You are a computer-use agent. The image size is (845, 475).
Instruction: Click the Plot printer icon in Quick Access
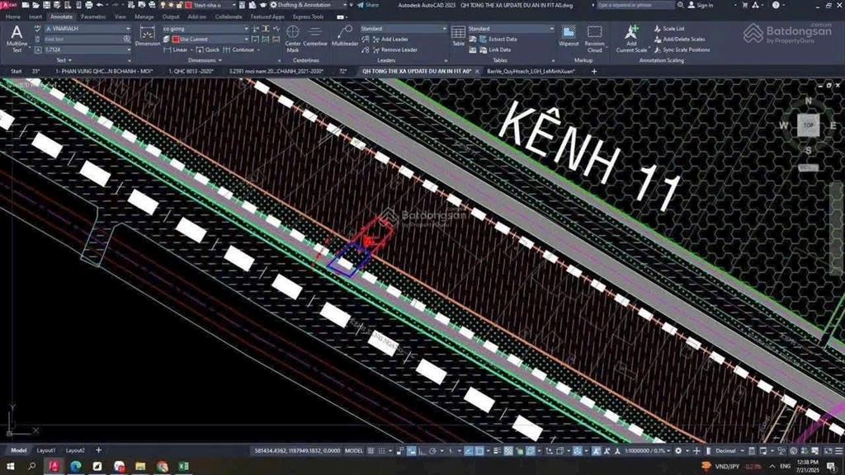click(x=89, y=5)
